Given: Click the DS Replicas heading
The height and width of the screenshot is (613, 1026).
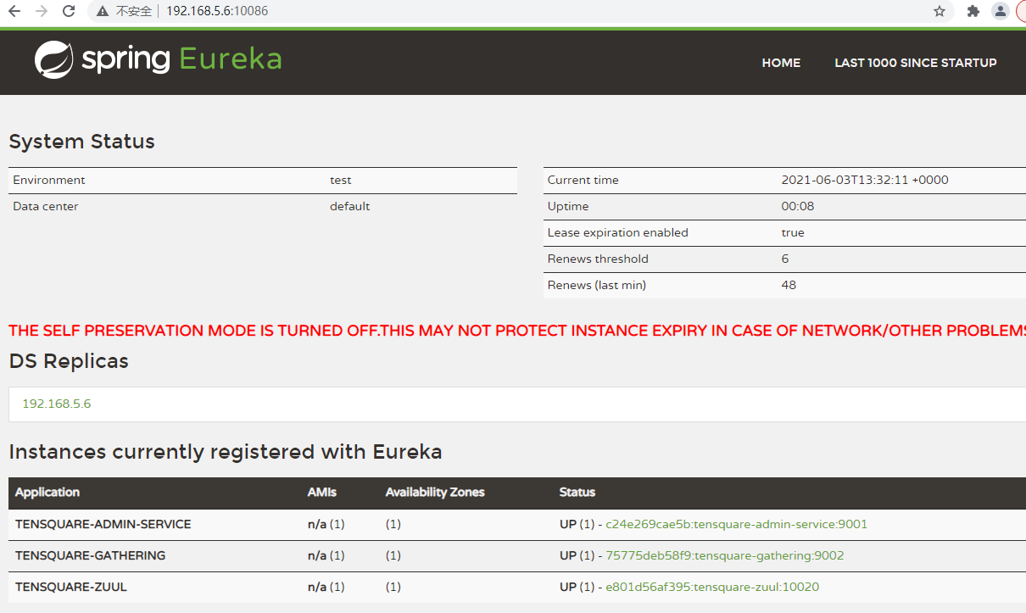Looking at the screenshot, I should pyautogui.click(x=69, y=361).
